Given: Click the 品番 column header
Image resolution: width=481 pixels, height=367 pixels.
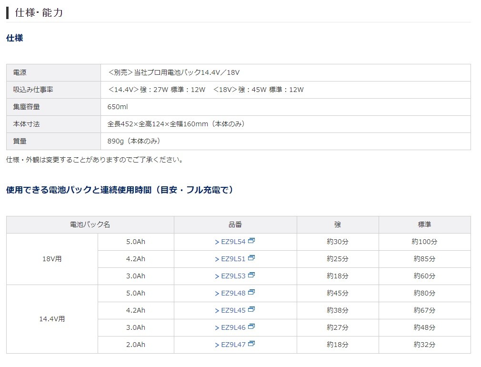Looking at the screenshot, I should click(x=235, y=225).
